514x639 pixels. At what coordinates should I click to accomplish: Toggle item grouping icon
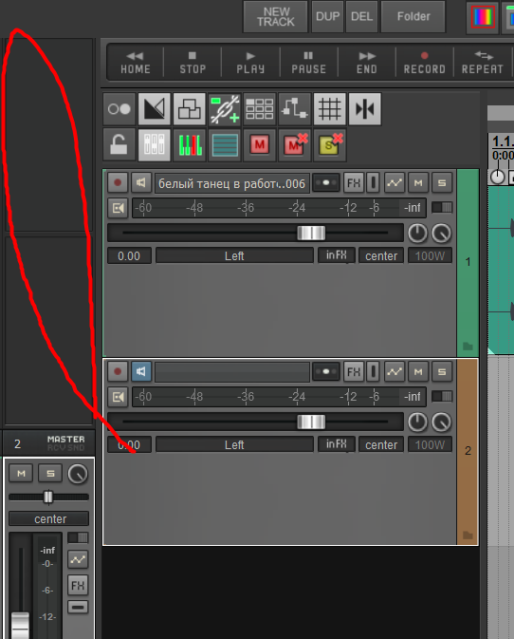click(190, 109)
